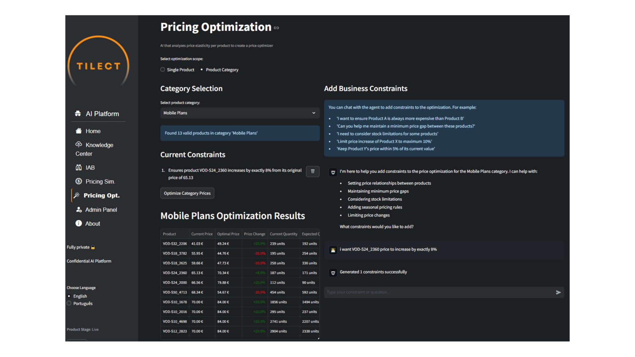Click the Pricing Sim. dollar icon
This screenshot has height=357, width=635.
point(79,181)
